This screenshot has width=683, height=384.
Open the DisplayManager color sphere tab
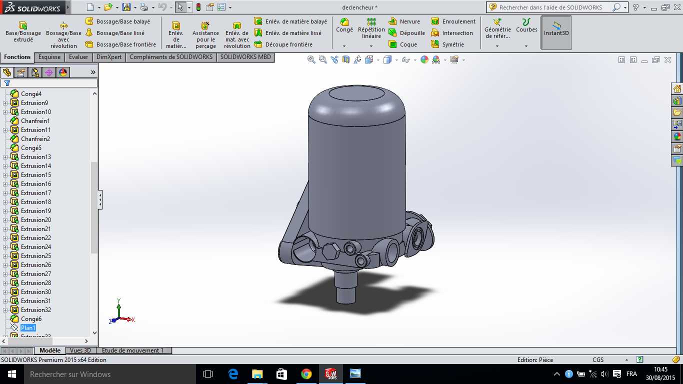[63, 72]
